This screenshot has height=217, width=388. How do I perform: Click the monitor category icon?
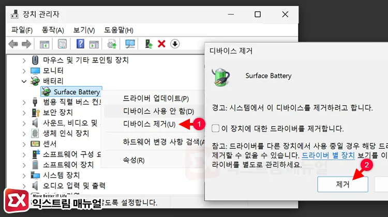click(35, 71)
